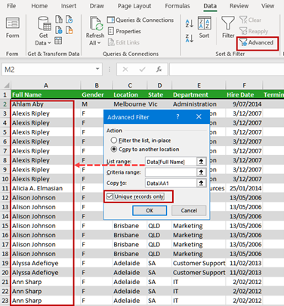
Task: Click the formula bar input area
Action: pos(227,70)
